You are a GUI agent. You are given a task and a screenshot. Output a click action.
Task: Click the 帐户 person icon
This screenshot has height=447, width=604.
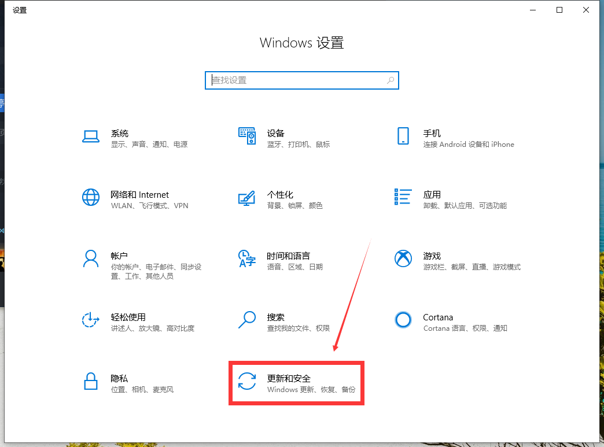point(91,258)
